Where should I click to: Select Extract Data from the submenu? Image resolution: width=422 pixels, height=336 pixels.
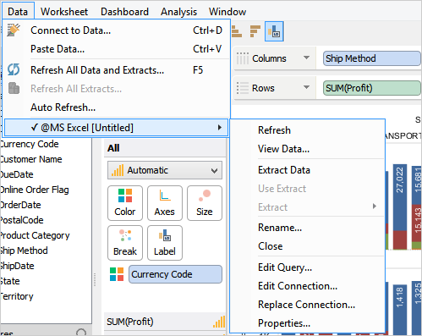pyautogui.click(x=284, y=170)
